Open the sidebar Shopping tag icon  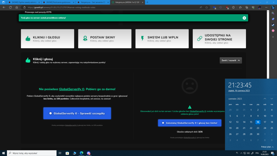click(273, 19)
